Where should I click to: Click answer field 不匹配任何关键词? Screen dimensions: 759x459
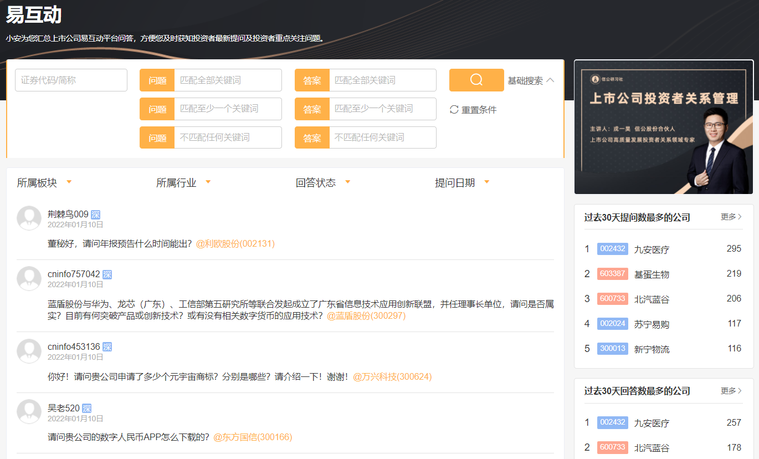coord(382,137)
